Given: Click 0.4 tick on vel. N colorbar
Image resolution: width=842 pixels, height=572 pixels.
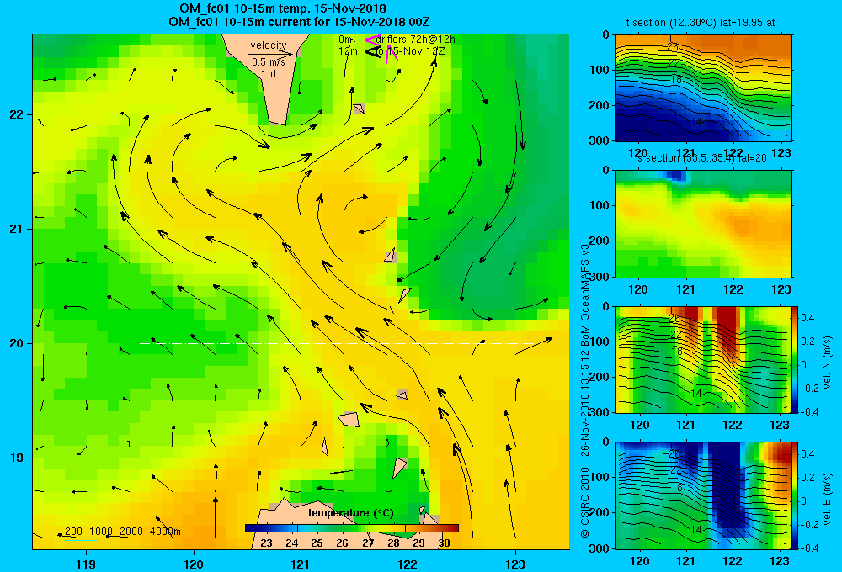Looking at the screenshot, I should (808, 318).
